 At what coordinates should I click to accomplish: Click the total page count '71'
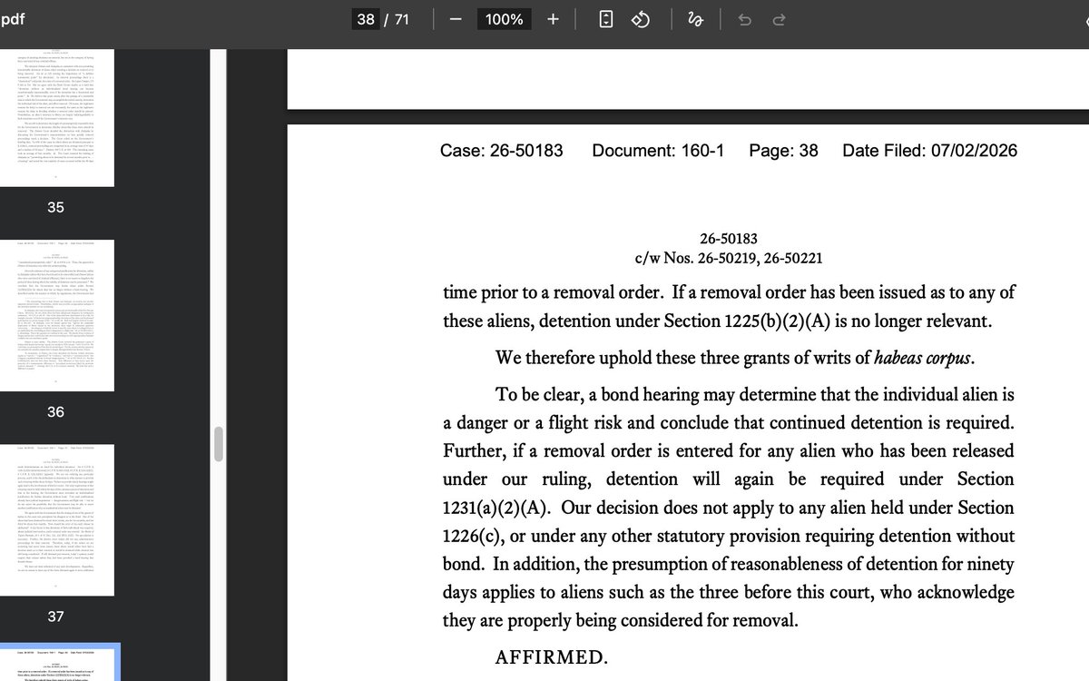coord(401,19)
